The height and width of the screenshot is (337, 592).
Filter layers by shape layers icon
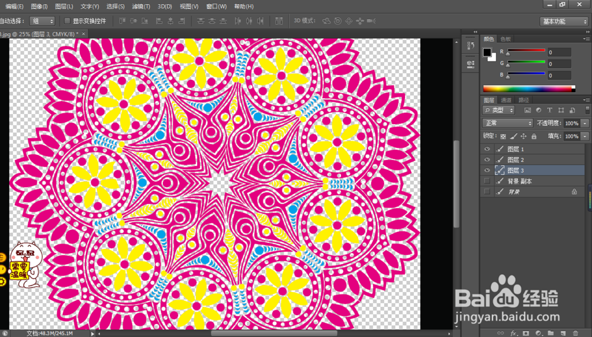pos(561,110)
